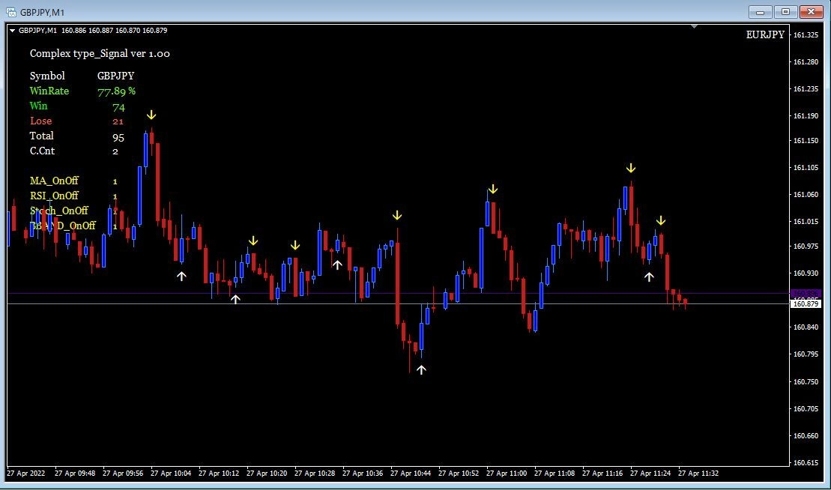This screenshot has height=490, width=831.
Task: Select the yellow down arrow above the 10:58 peak
Action: [x=493, y=189]
